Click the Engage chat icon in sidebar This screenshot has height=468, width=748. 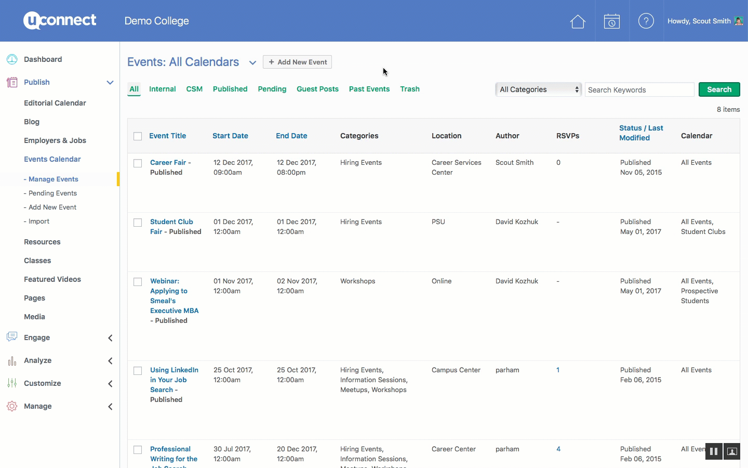(x=12, y=337)
